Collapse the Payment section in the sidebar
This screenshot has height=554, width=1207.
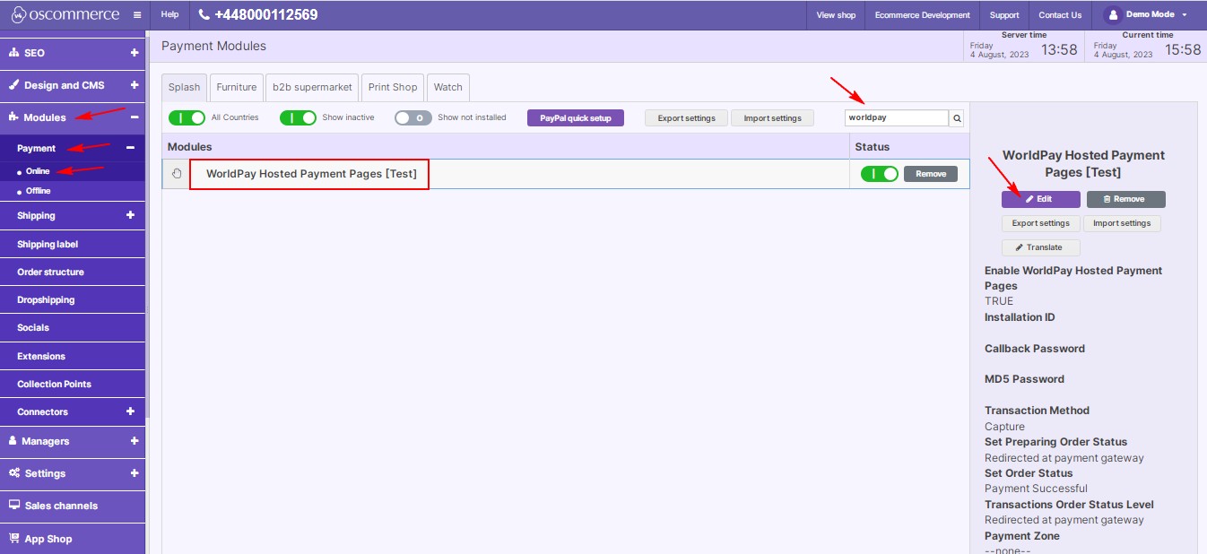point(135,148)
